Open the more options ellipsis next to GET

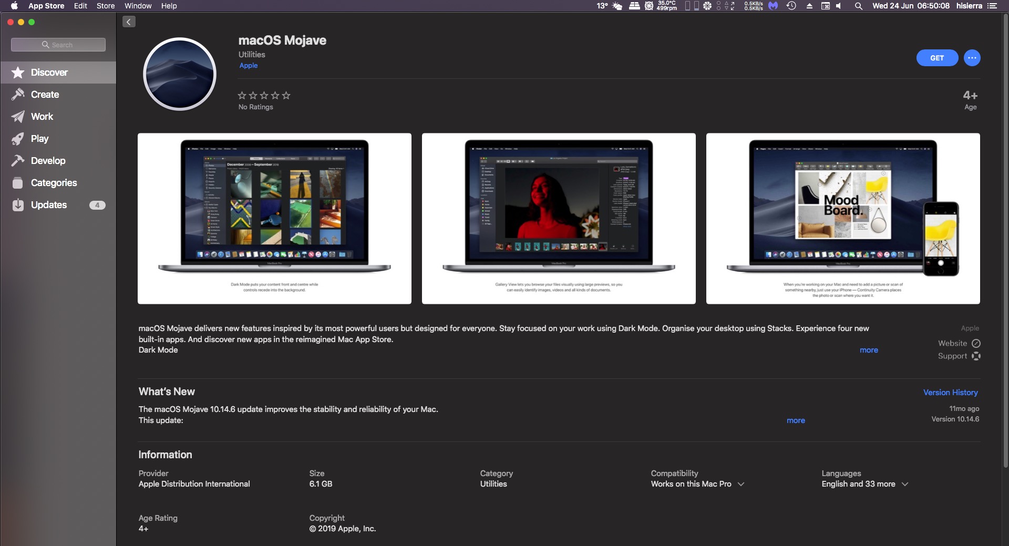pyautogui.click(x=971, y=58)
